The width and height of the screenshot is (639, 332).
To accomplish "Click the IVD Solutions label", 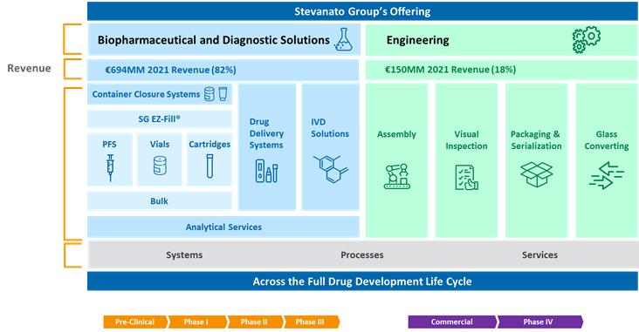I will point(330,128).
